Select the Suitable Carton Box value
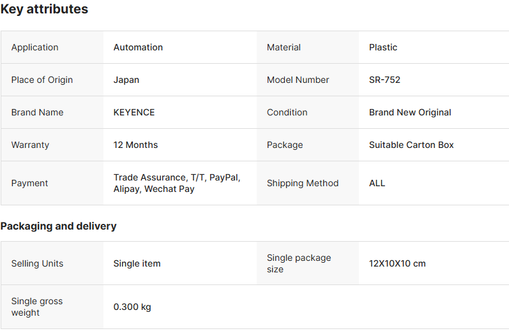The height and width of the screenshot is (331, 509). point(411,145)
